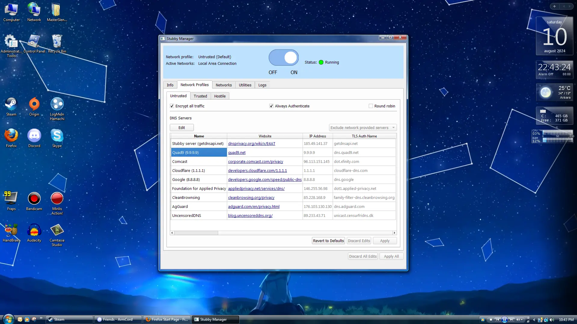
Task: Open the Computer desktop icon
Action: (11, 12)
